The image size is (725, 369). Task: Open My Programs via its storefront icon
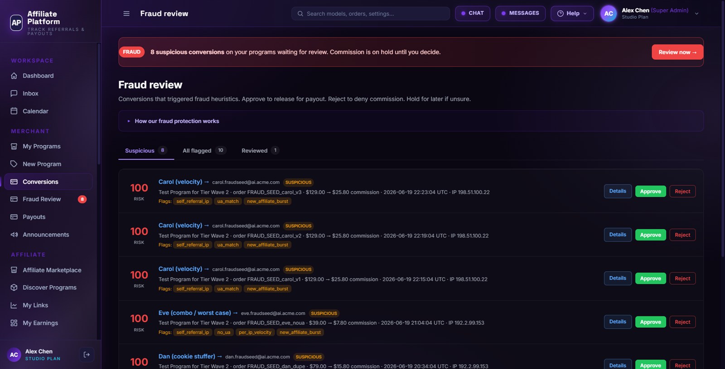(14, 146)
